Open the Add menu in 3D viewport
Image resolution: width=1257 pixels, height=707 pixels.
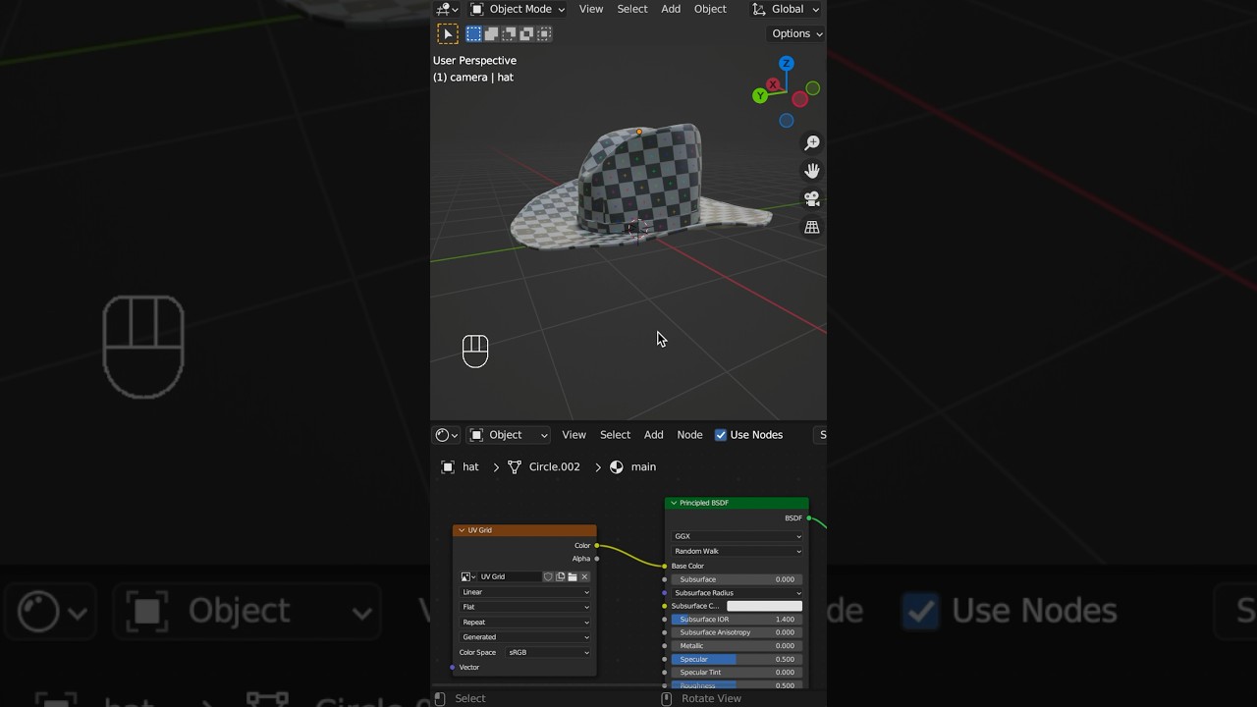coord(671,9)
